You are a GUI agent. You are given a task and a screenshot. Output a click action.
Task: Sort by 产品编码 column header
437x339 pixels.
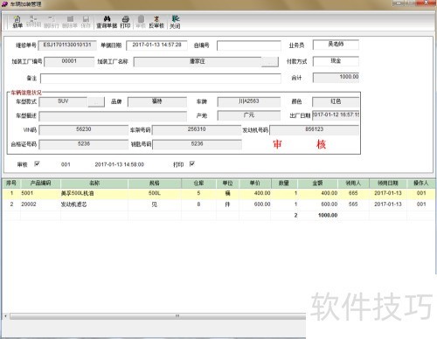pos(40,183)
